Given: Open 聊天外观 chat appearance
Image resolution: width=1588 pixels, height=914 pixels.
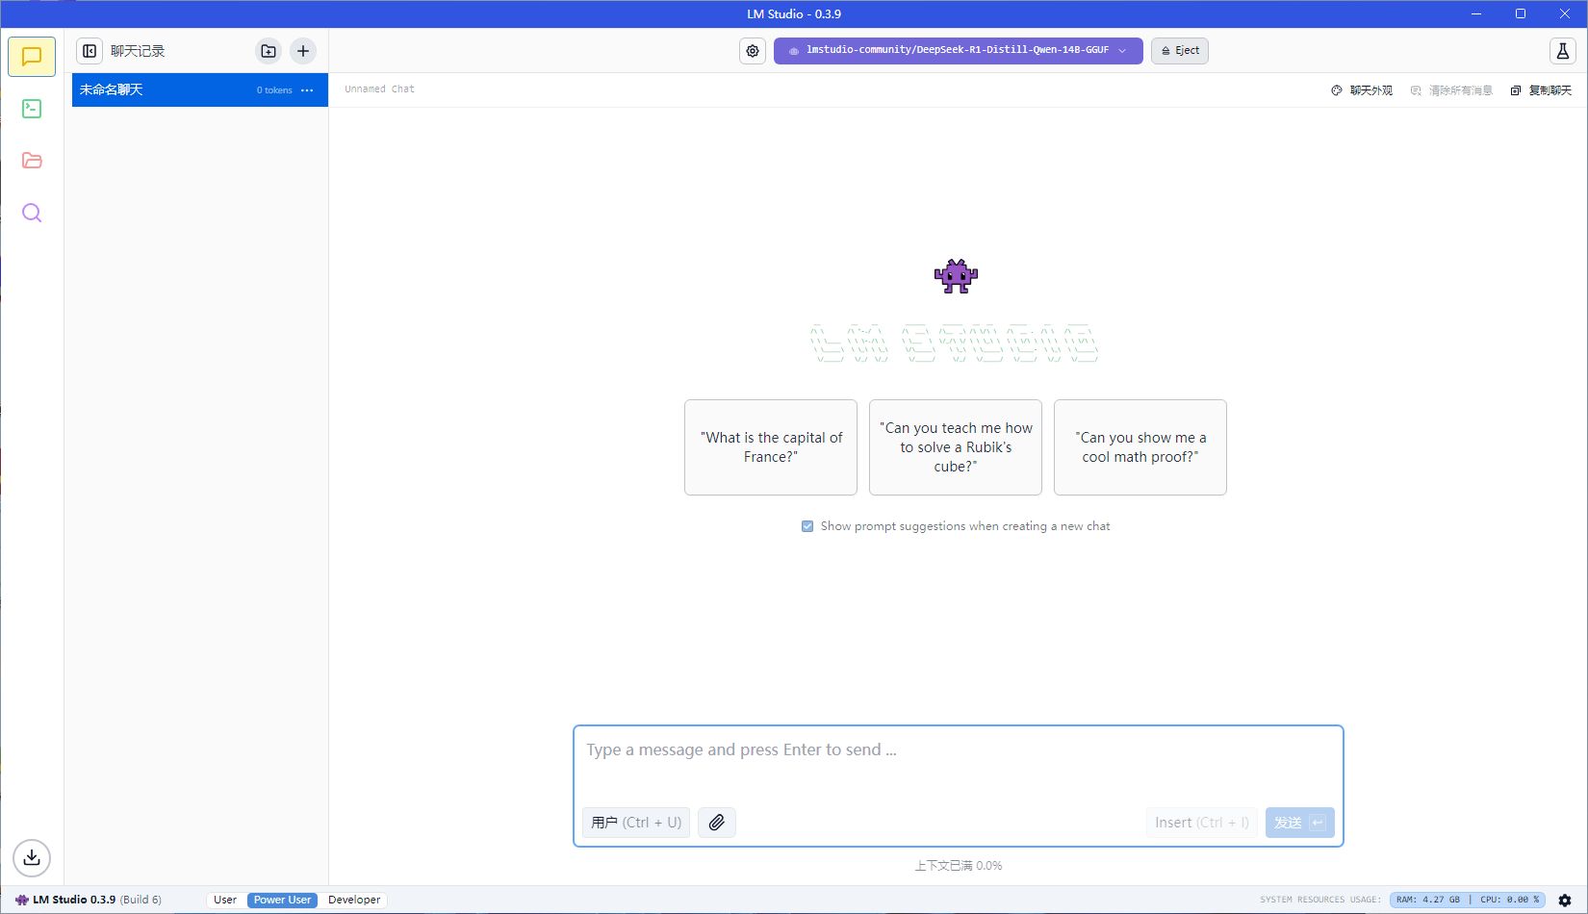Looking at the screenshot, I should (1362, 90).
